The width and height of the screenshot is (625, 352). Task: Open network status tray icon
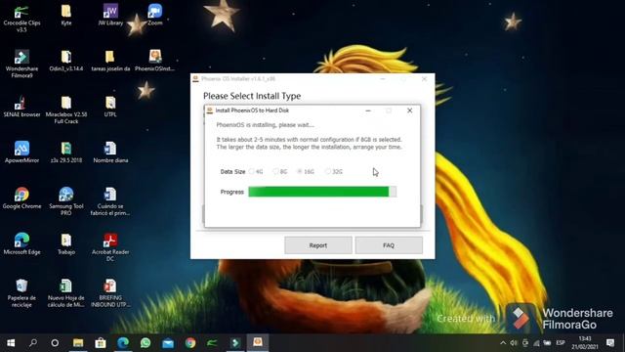[536, 343]
